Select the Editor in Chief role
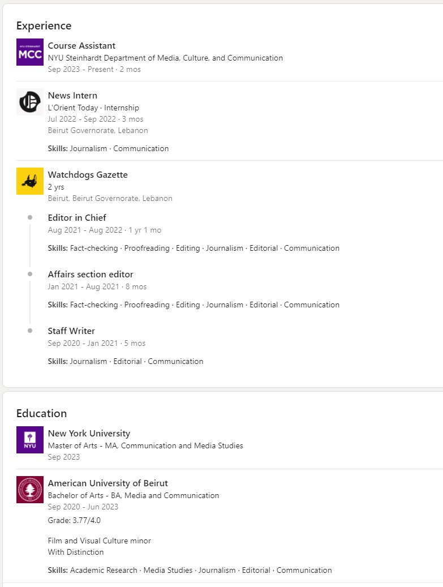This screenshot has height=587, width=443. pyautogui.click(x=77, y=218)
